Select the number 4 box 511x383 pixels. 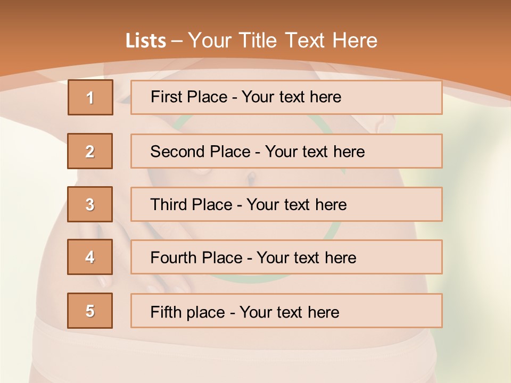pyautogui.click(x=90, y=257)
